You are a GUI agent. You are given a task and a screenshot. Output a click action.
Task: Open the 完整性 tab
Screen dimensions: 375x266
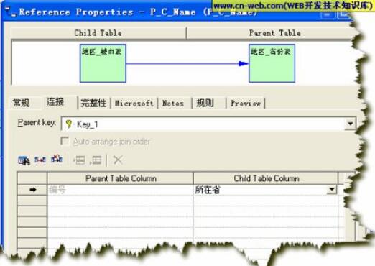[x=93, y=104]
